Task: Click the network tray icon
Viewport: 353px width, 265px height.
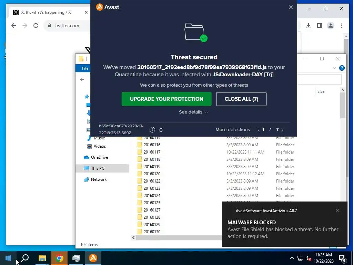Action: coord(300,258)
